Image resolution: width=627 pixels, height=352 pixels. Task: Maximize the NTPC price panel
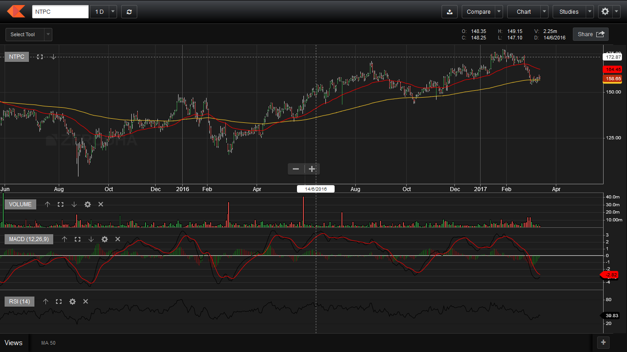pyautogui.click(x=40, y=57)
